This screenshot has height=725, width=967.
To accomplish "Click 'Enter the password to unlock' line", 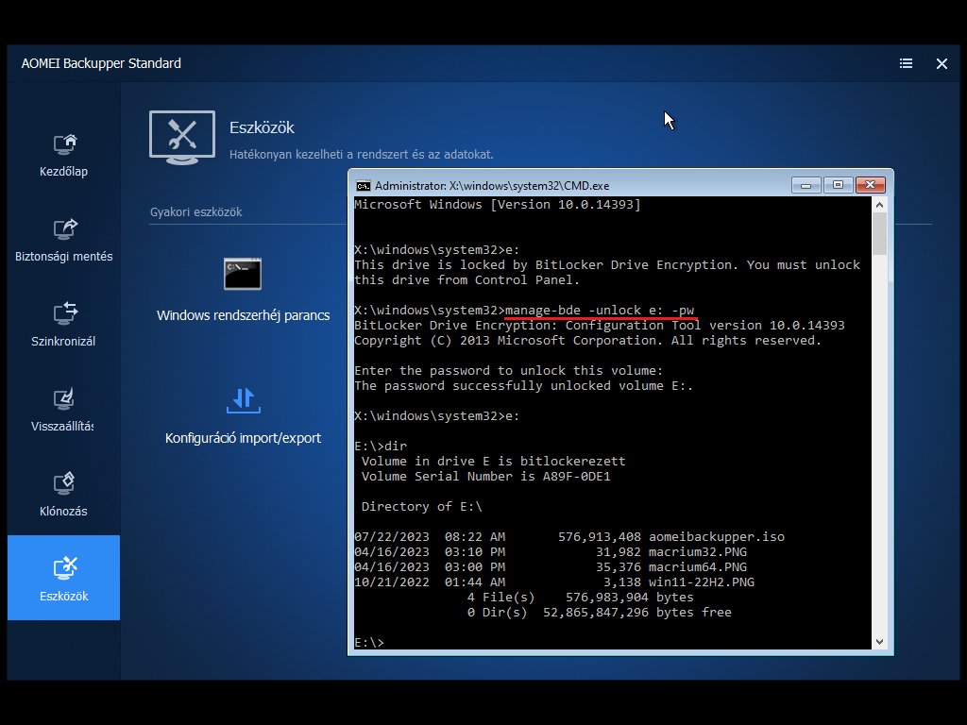I will click(x=508, y=370).
